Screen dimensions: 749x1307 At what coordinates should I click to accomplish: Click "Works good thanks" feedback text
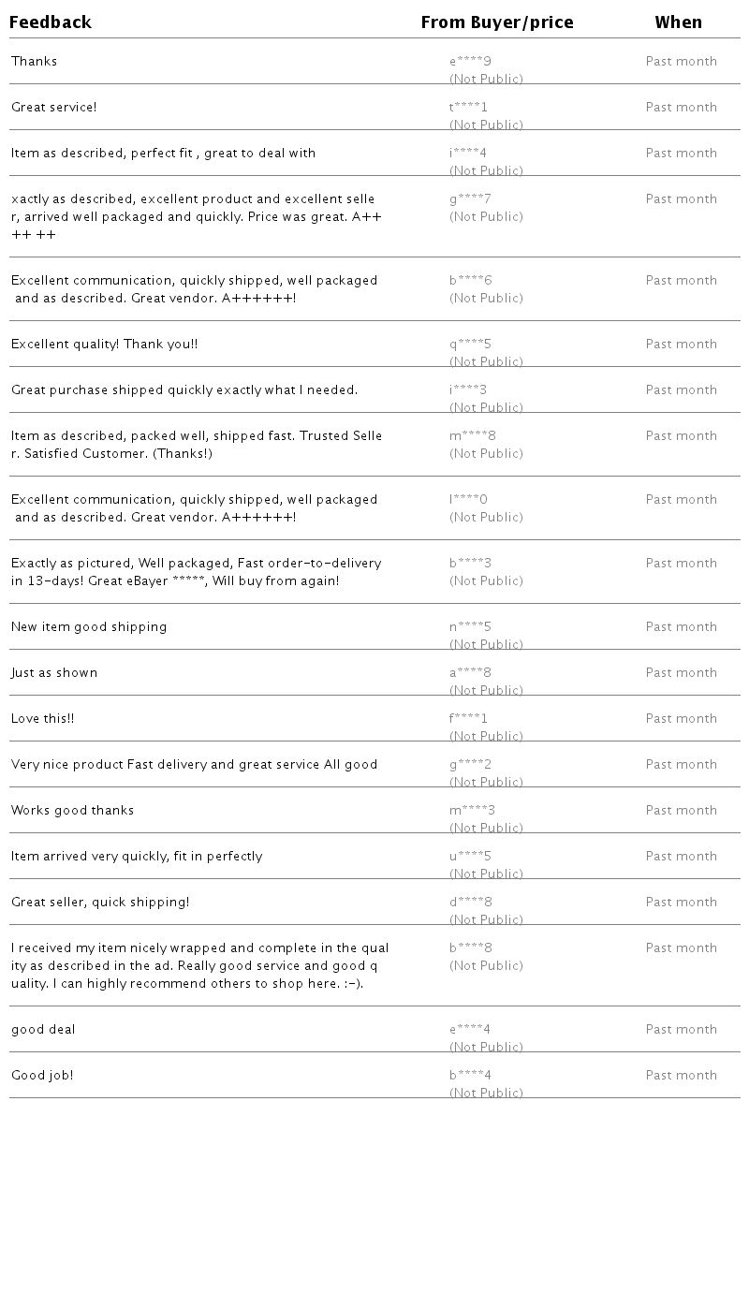[x=73, y=811]
